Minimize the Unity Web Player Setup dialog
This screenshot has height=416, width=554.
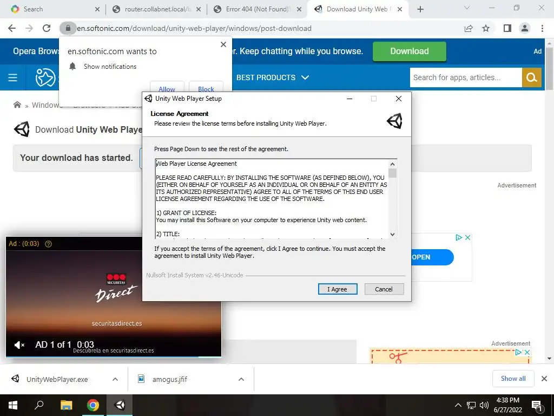tap(349, 99)
